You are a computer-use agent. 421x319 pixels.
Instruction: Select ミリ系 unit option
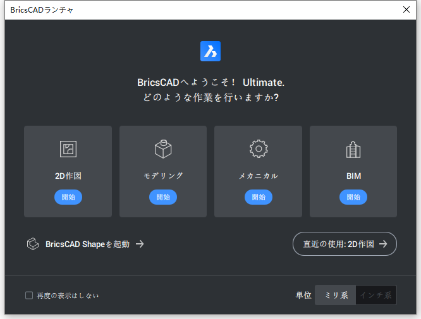coord(336,295)
